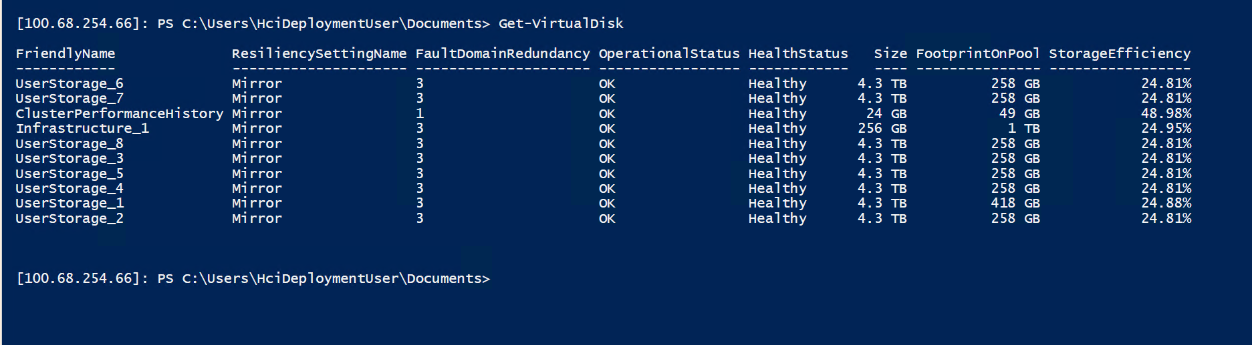Click the OperationalStatus column header
1252x345 pixels.
tap(668, 53)
